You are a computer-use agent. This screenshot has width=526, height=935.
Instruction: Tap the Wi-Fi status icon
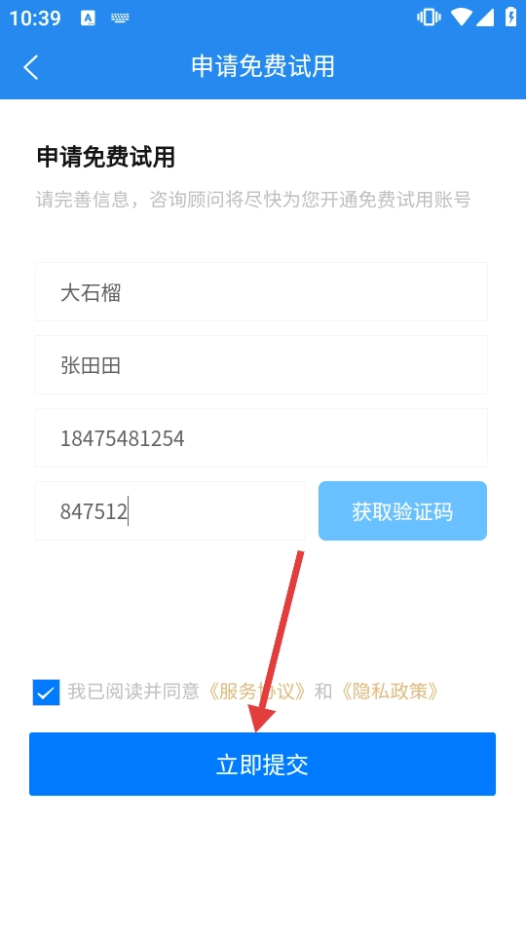click(461, 18)
